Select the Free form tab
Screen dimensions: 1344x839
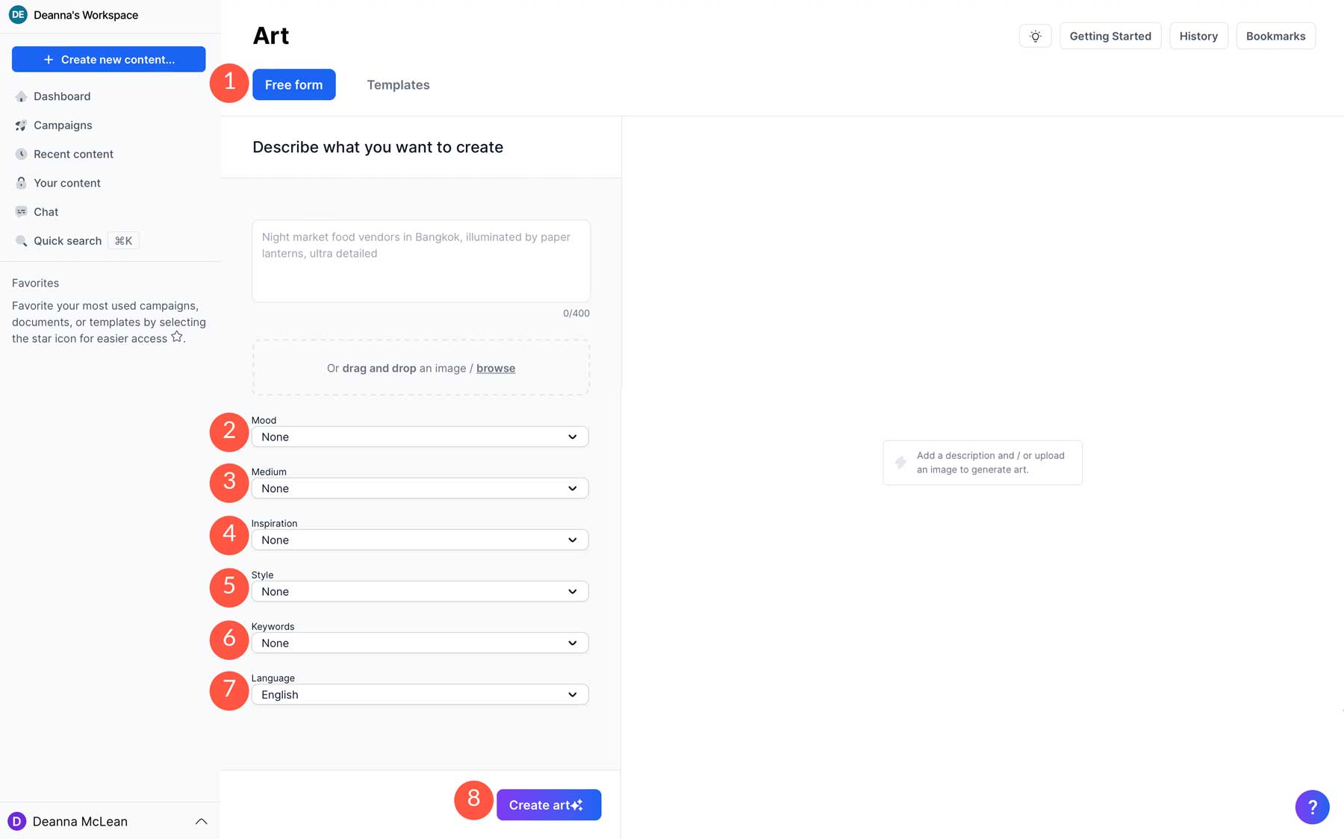click(293, 84)
